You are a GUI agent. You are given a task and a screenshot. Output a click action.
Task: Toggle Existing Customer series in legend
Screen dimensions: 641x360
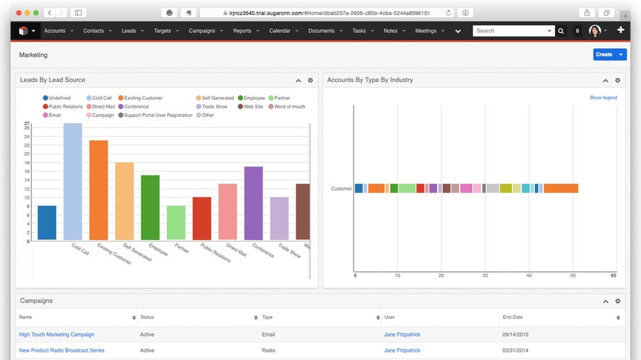pyautogui.click(x=140, y=98)
